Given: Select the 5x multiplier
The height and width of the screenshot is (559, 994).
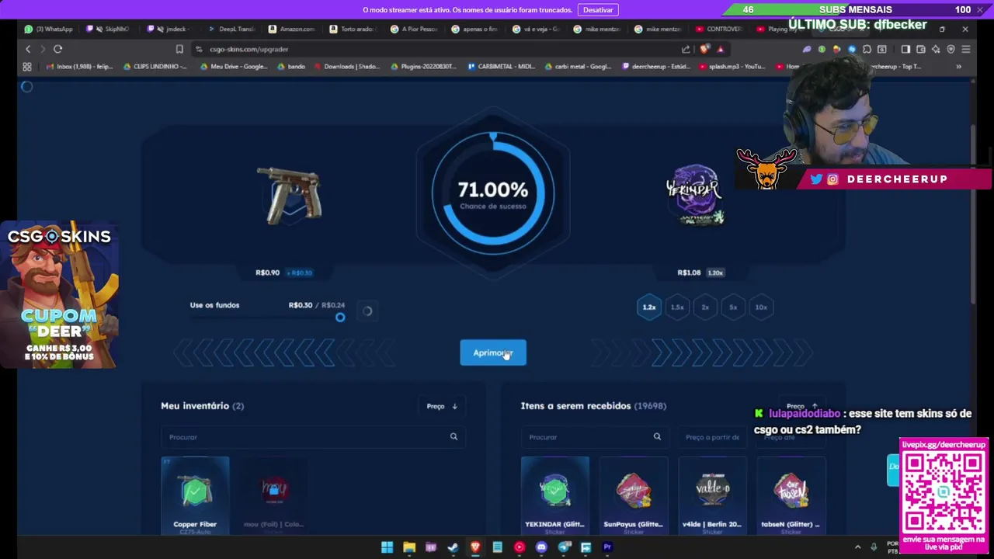Looking at the screenshot, I should [x=733, y=307].
